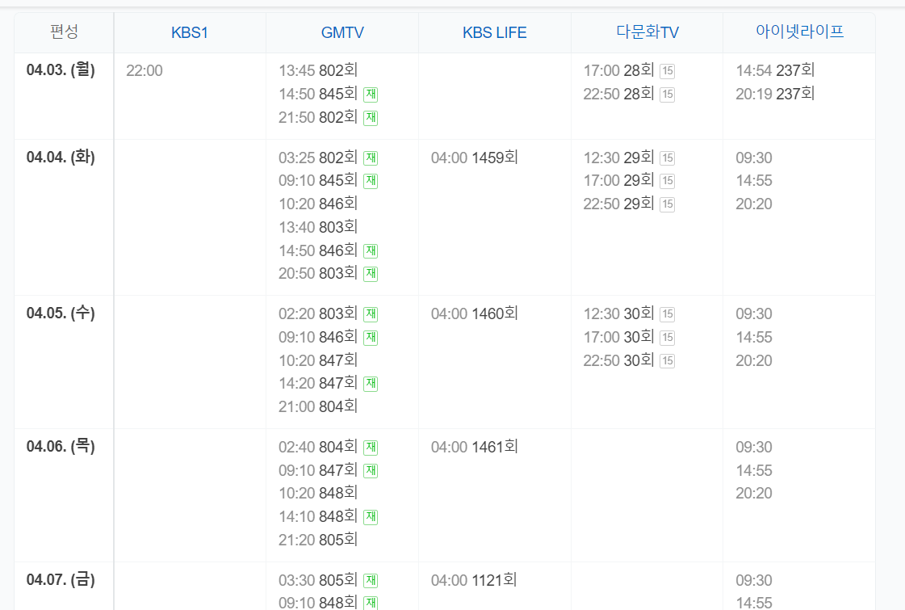This screenshot has height=610, width=905.
Task: Click the 13:40 803회 GMTV entry
Action: tap(318, 227)
